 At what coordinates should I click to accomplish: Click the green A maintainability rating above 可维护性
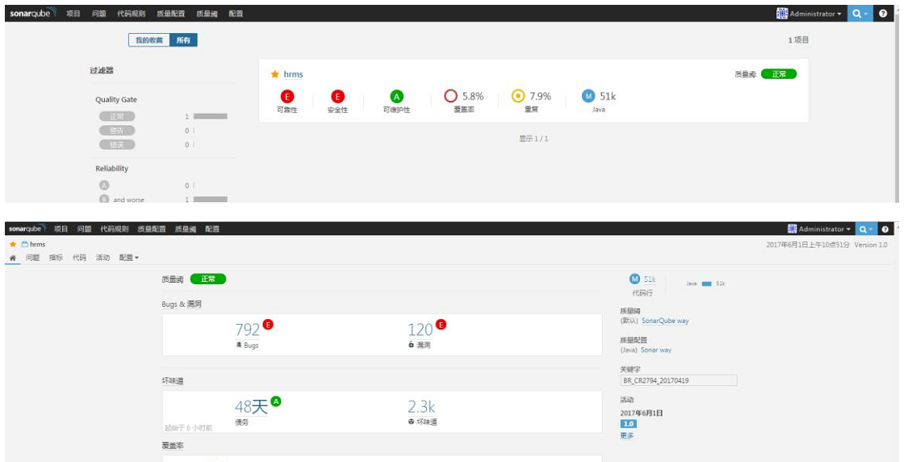tap(396, 96)
